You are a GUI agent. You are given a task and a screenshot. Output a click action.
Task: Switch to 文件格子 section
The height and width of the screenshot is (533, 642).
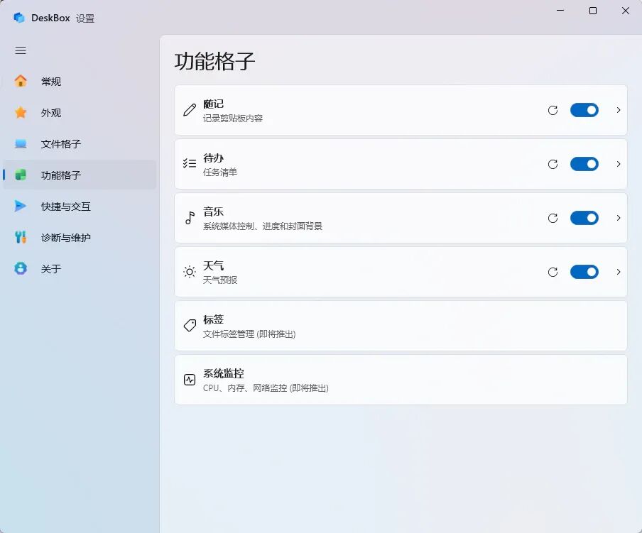80,143
